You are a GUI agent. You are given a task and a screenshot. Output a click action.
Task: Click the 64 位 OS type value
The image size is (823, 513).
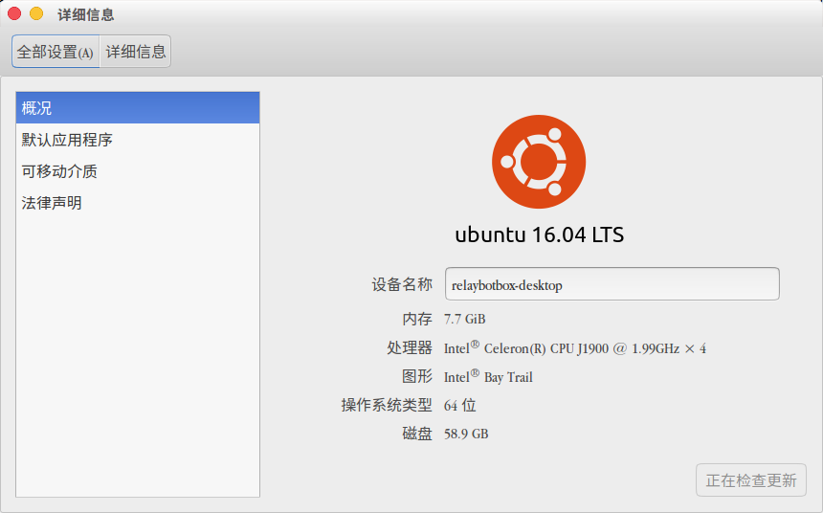[x=459, y=405]
